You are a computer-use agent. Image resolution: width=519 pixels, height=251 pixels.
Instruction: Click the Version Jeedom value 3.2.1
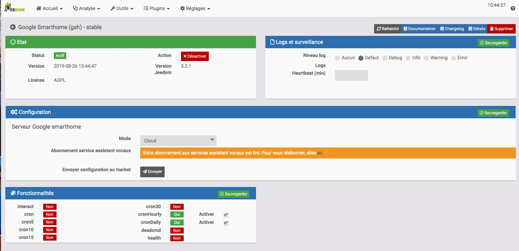[186, 66]
